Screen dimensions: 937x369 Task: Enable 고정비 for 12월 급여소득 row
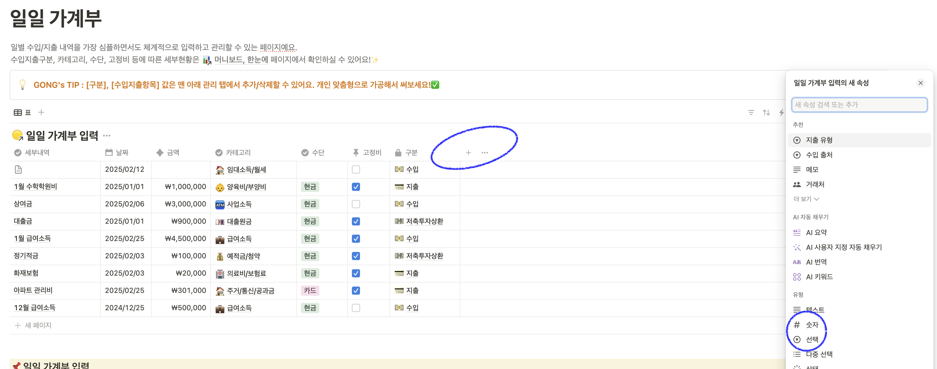pyautogui.click(x=356, y=308)
